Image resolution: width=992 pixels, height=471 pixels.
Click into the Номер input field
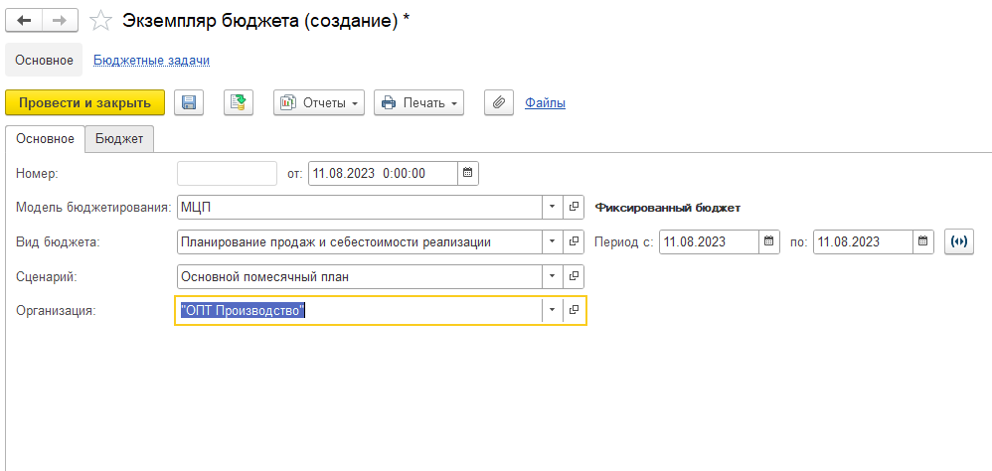227,173
